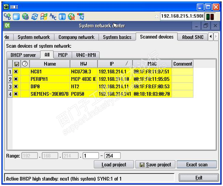Click the IP cell 192.168.214.10
Viewport: 223px width, 186px height.
pyautogui.click(x=115, y=79)
